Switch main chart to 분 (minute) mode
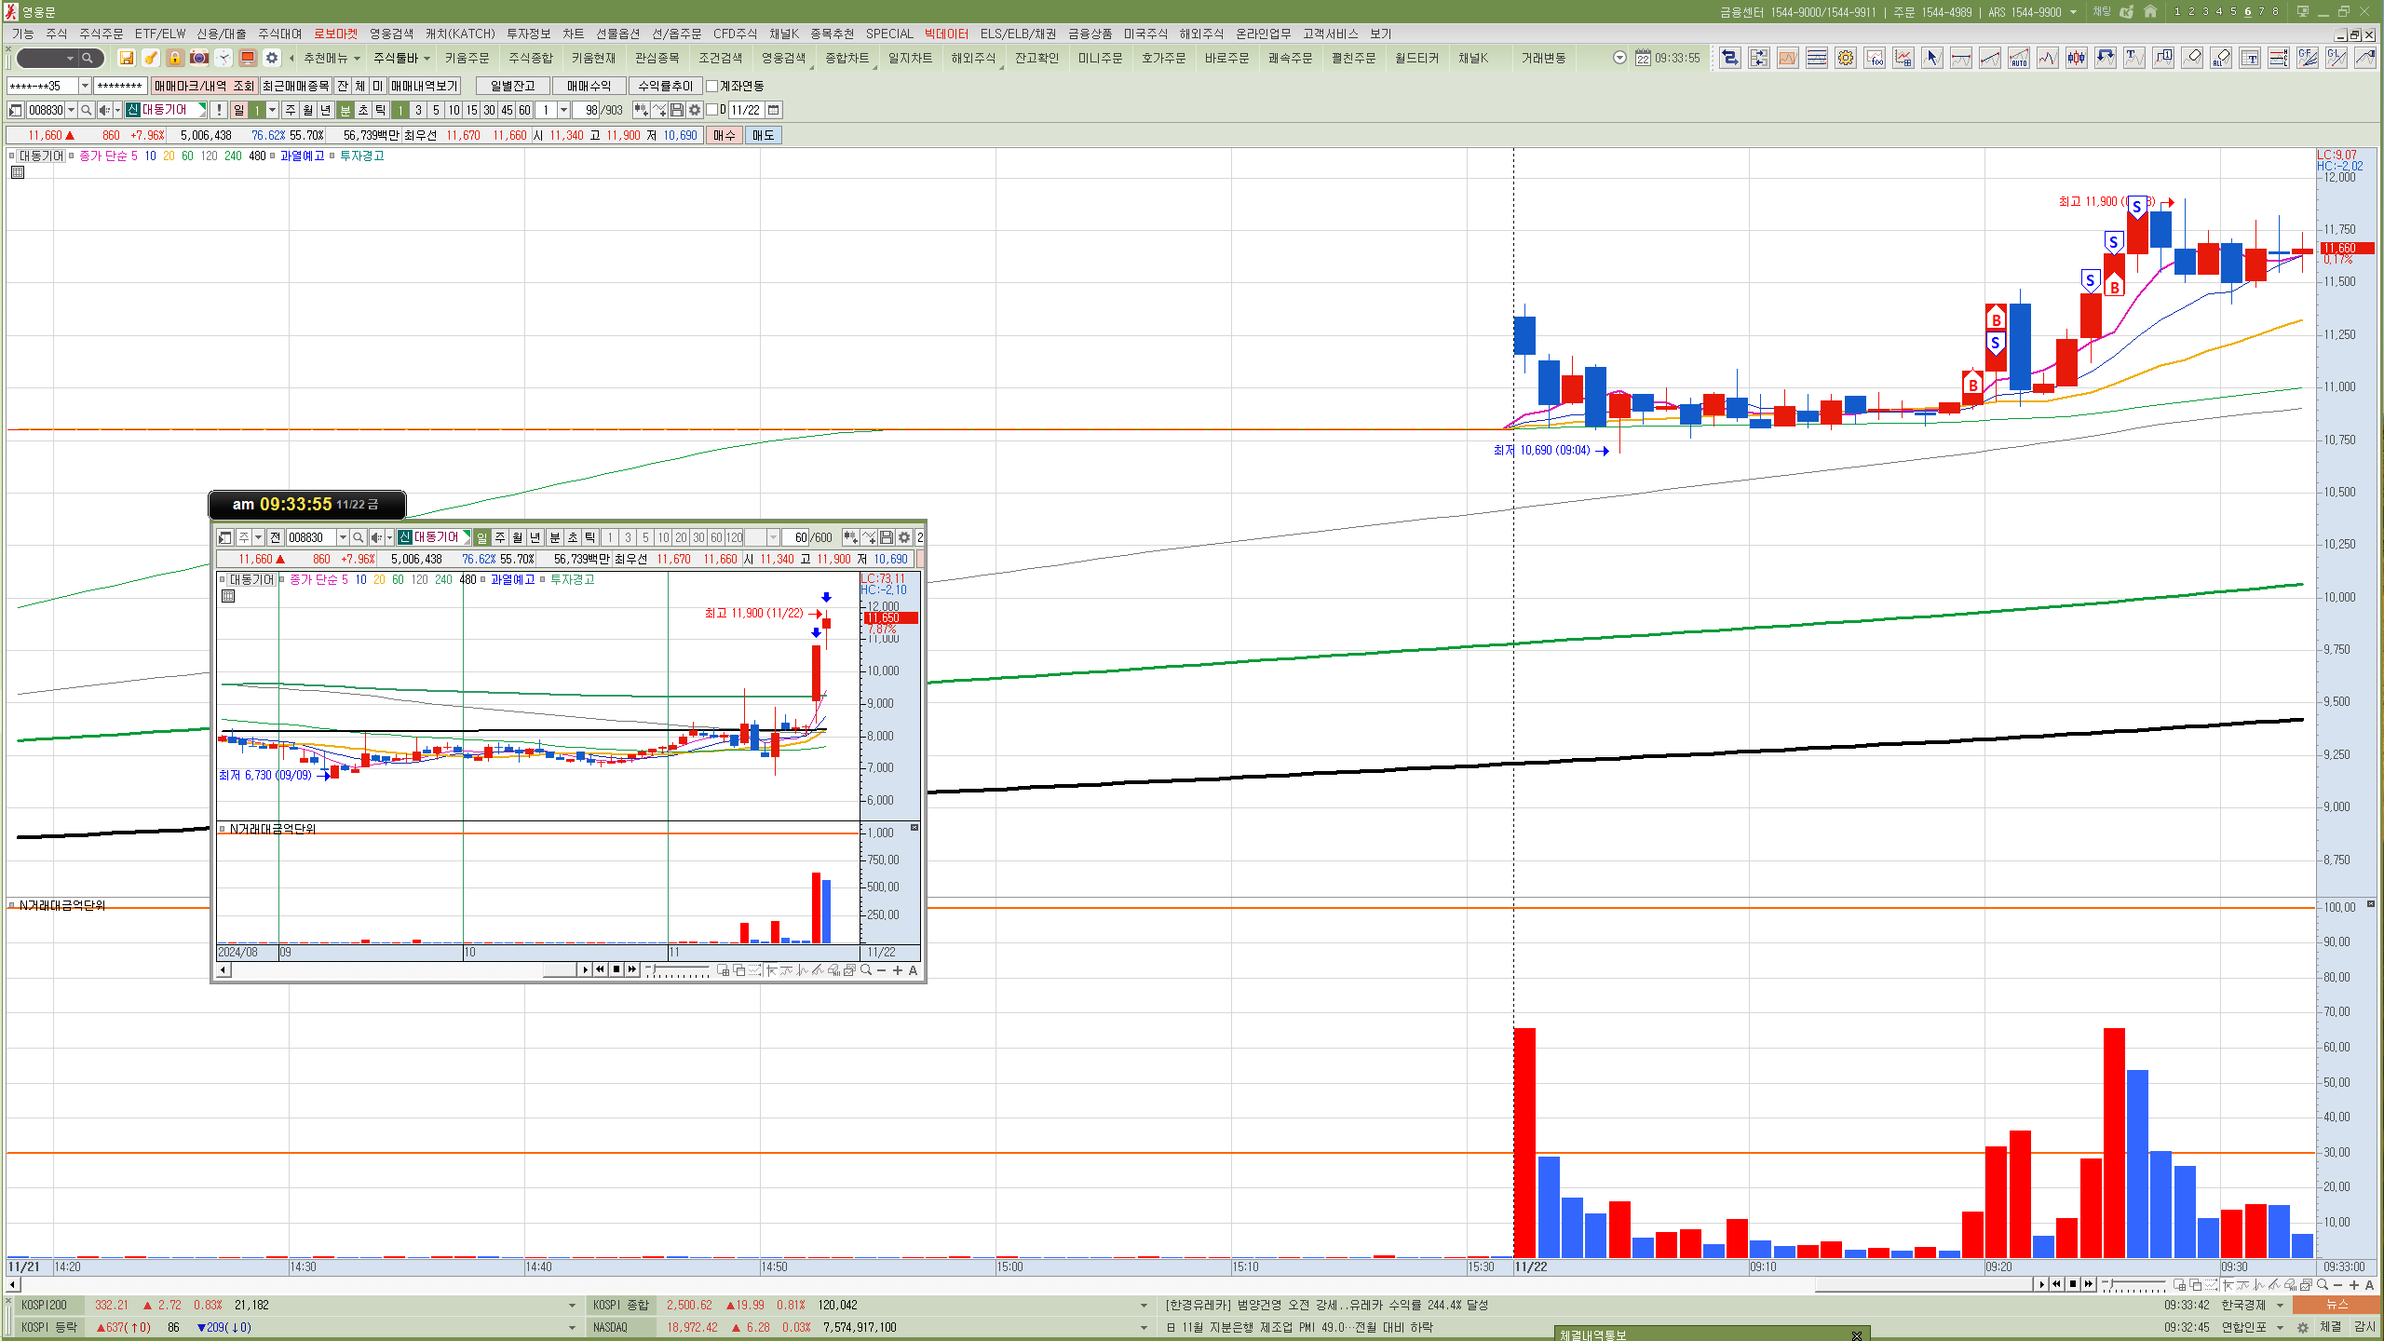The height and width of the screenshot is (1341, 2384). (x=345, y=110)
